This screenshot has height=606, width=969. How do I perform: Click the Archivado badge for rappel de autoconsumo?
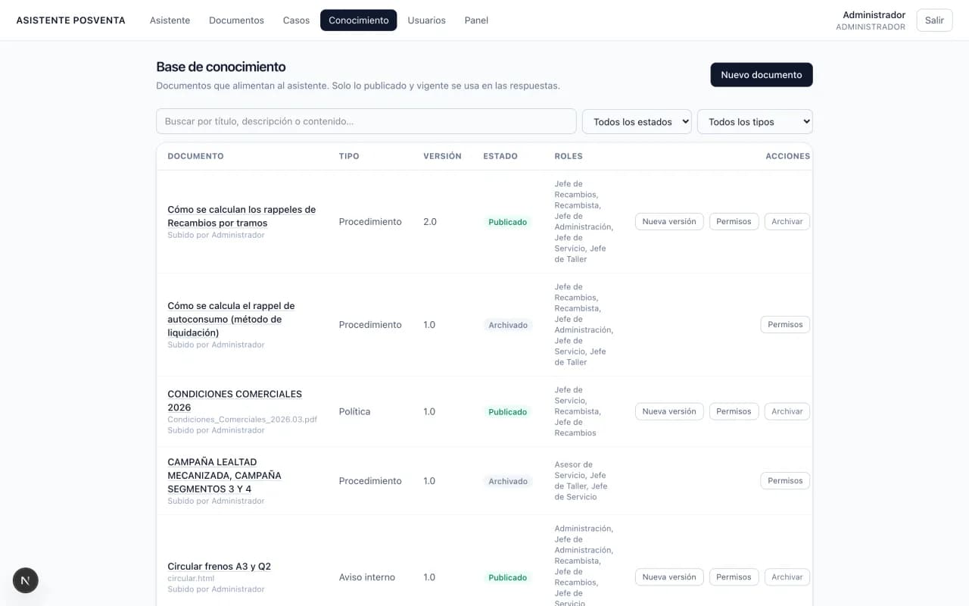(508, 325)
